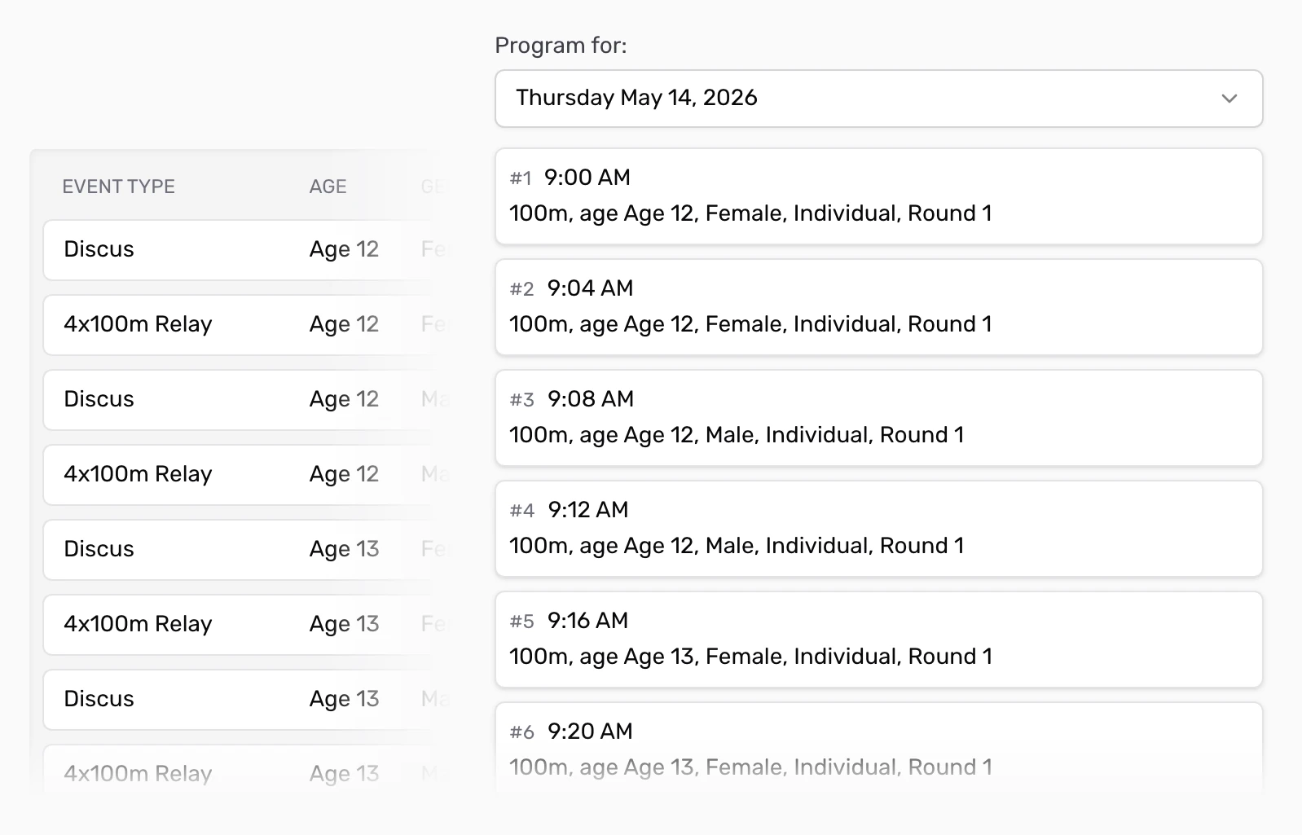
Task: Select the 4x100m Relay Age 12 row with gender 'Fe'
Action: click(246, 325)
